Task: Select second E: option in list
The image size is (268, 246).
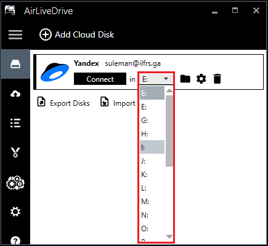Action: pyautogui.click(x=152, y=106)
